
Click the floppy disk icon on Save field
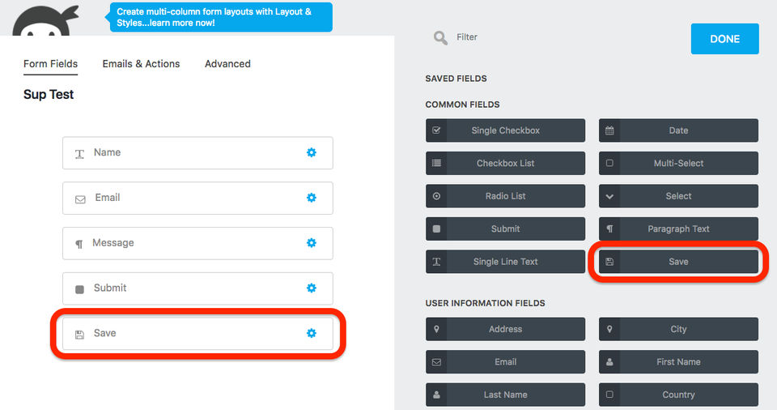pos(79,334)
